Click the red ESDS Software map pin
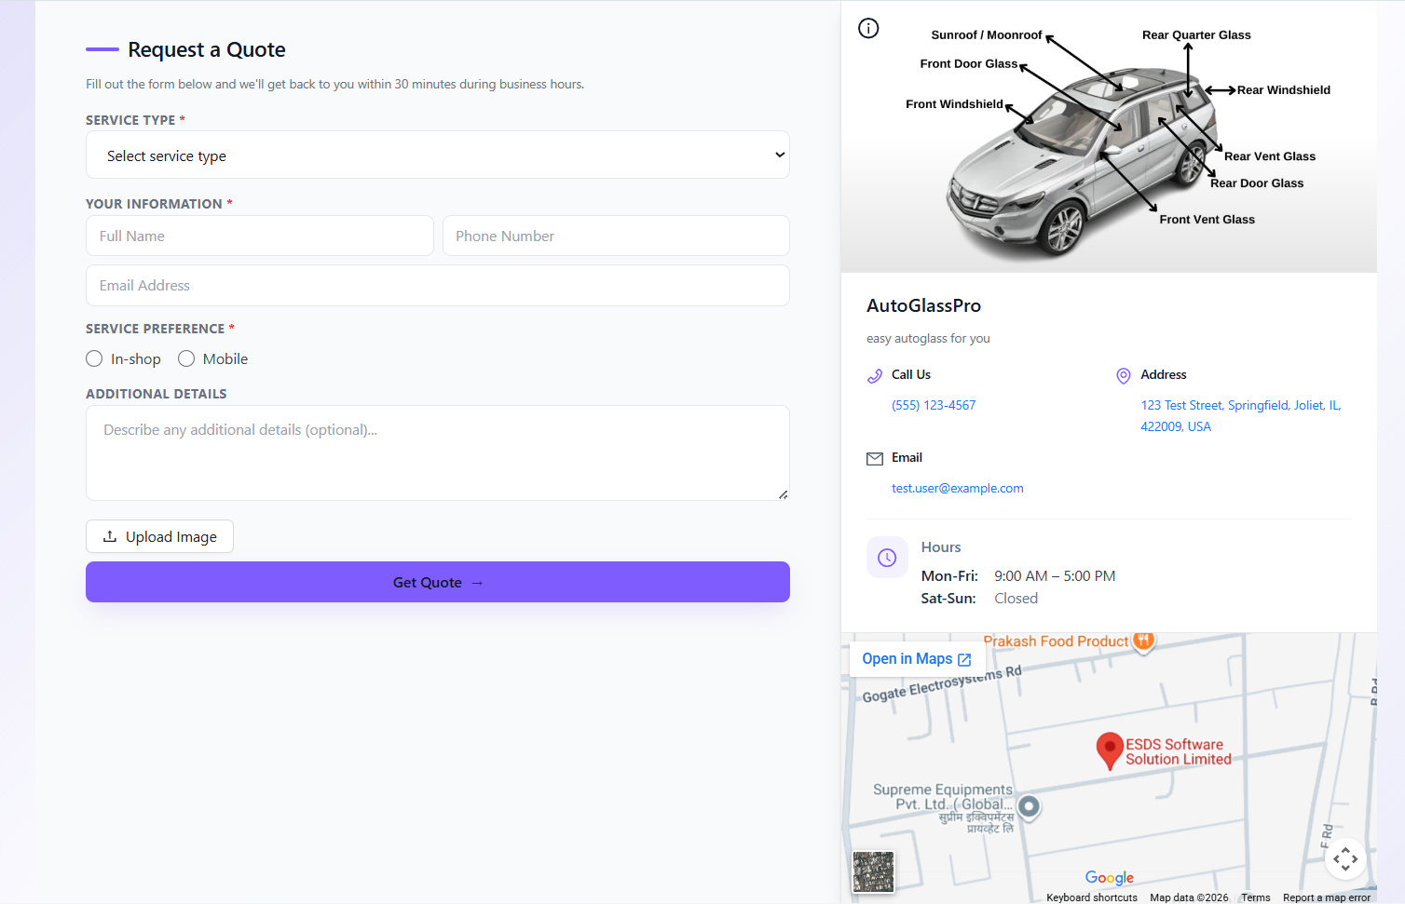This screenshot has height=904, width=1405. click(x=1110, y=751)
